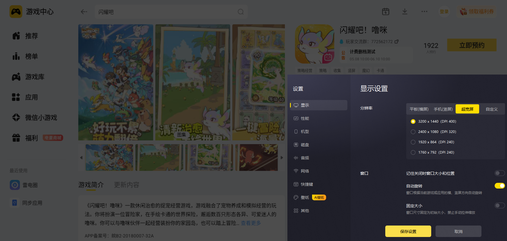This screenshot has height=241, width=507.
Task: Open Model (机型) settings
Action: 319,132
